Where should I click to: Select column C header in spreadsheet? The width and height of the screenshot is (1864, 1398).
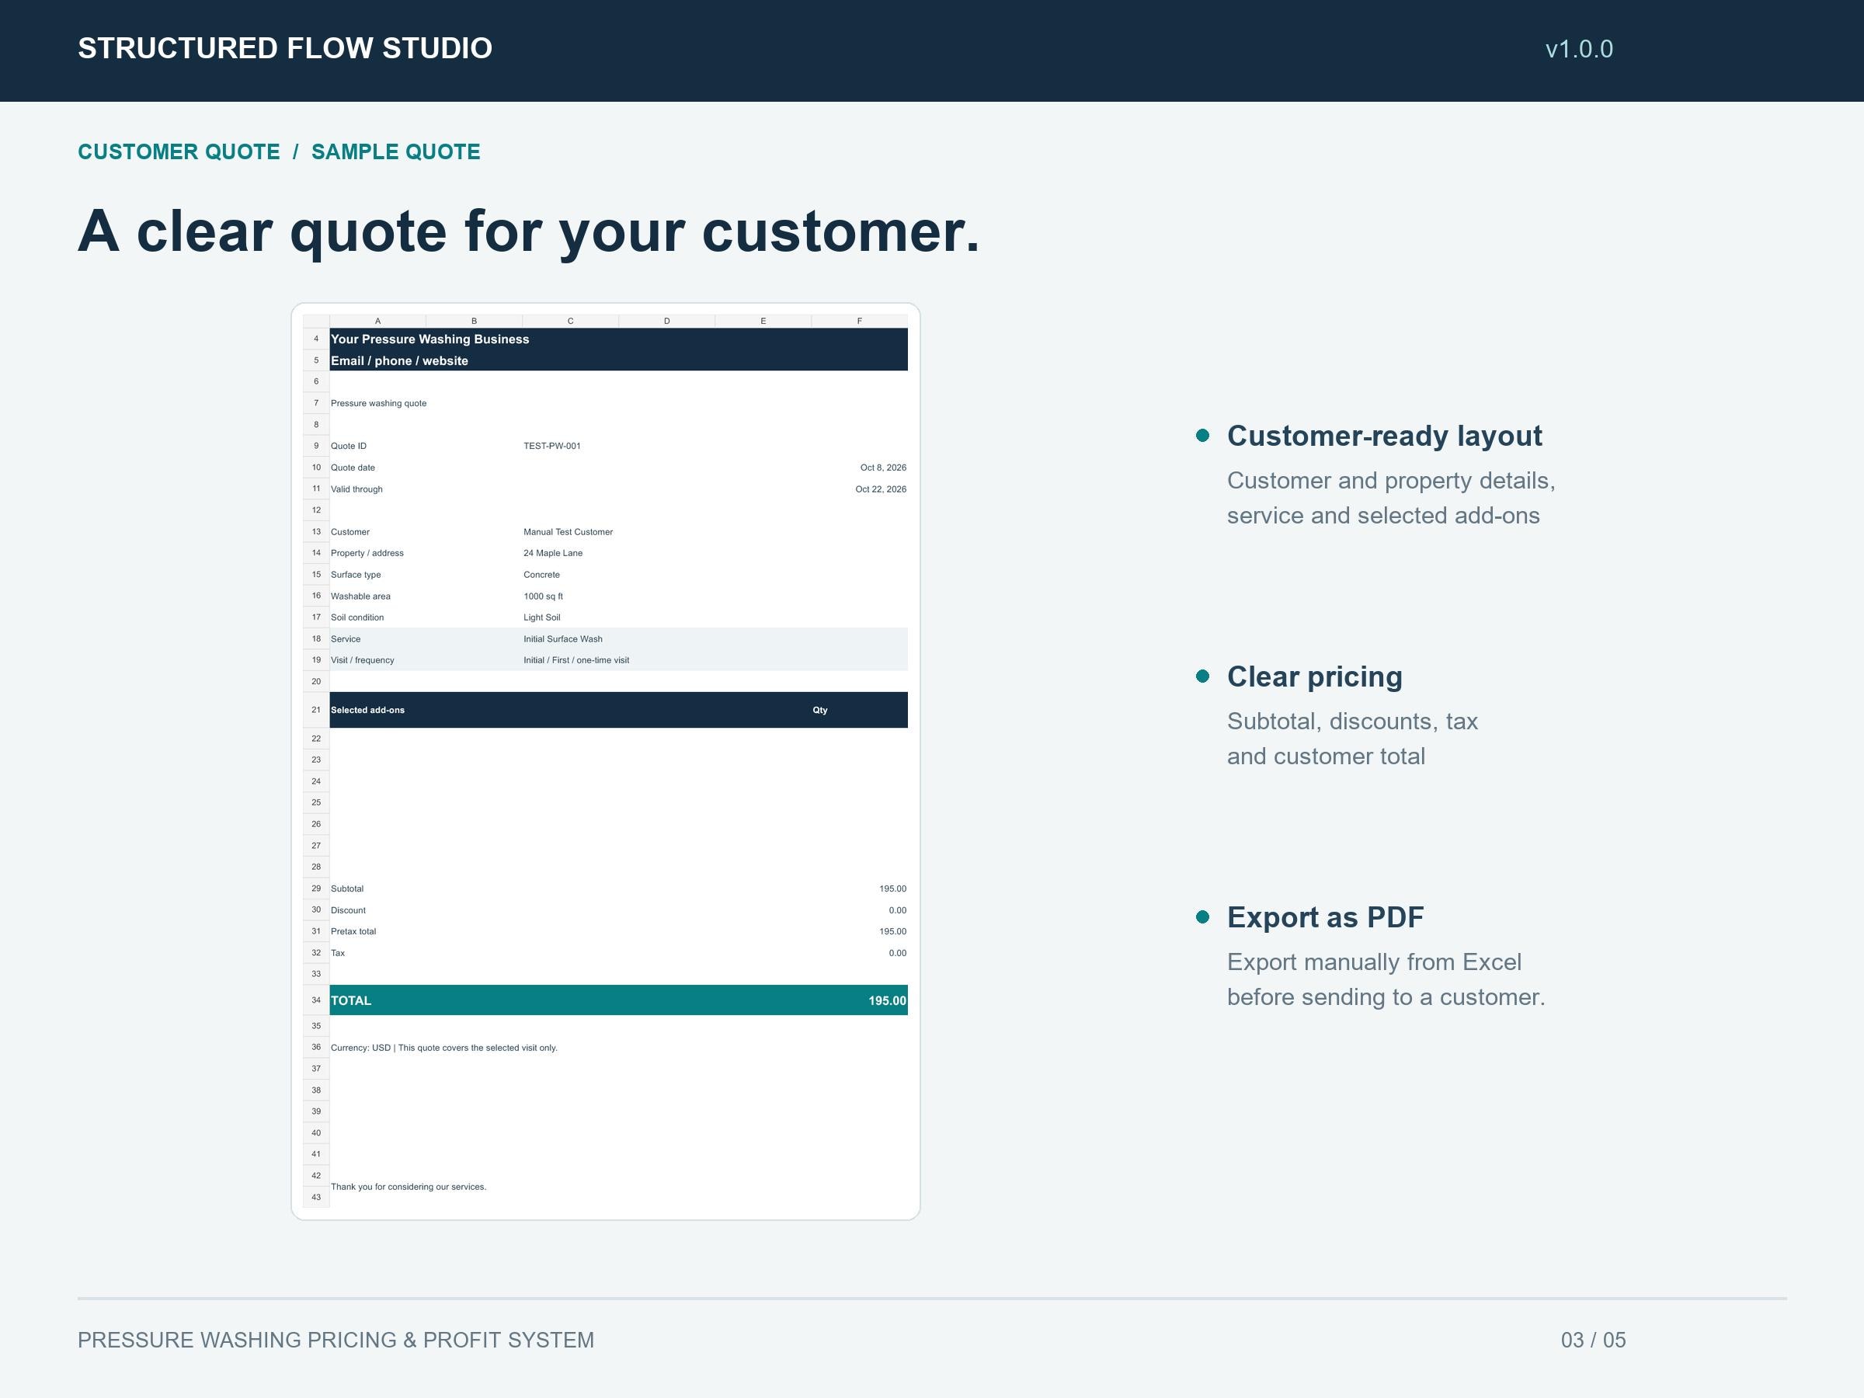pyautogui.click(x=571, y=321)
